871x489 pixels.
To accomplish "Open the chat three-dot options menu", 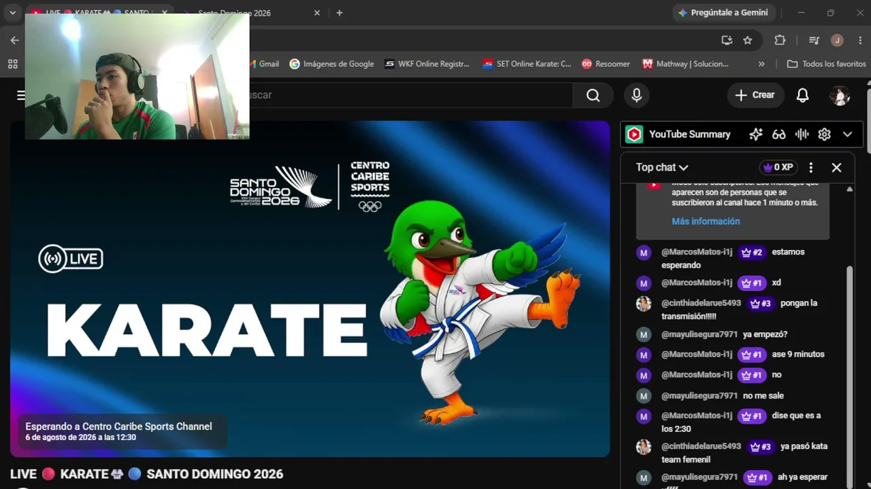I will [810, 167].
